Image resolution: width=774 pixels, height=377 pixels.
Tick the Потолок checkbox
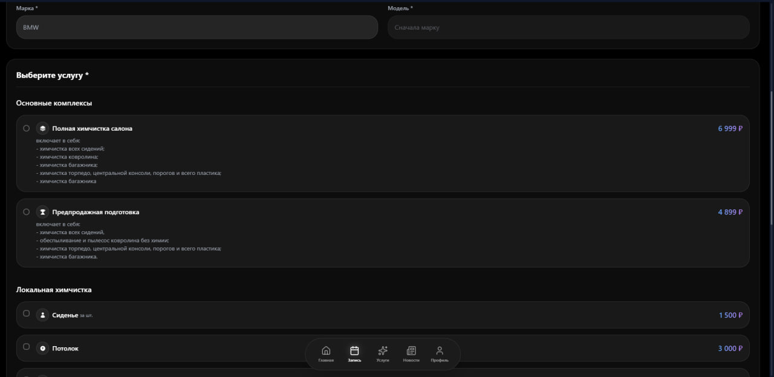point(26,347)
